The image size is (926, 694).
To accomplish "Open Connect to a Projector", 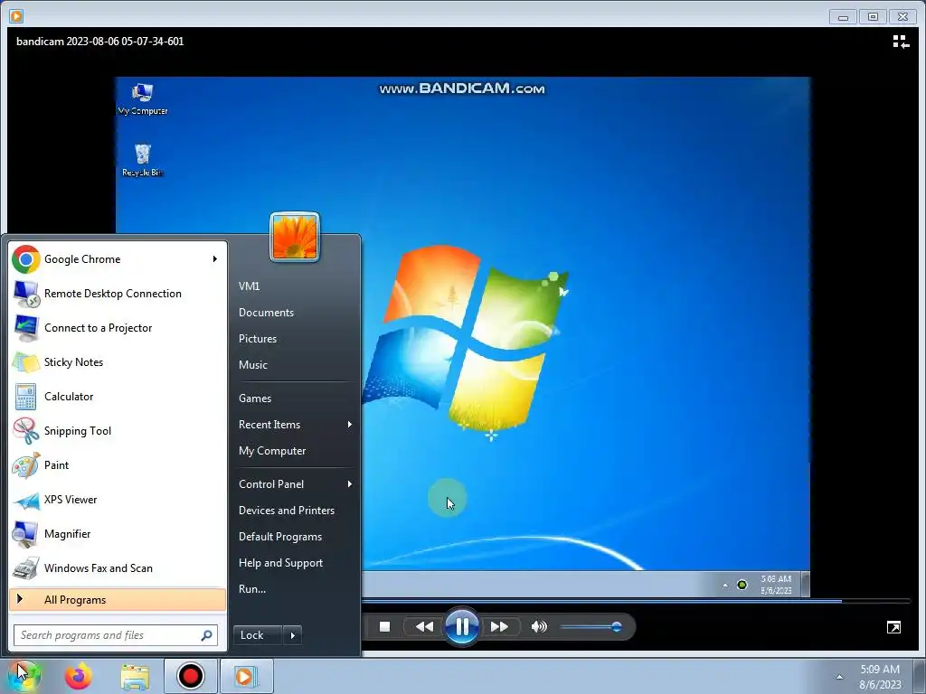I will 117,327.
